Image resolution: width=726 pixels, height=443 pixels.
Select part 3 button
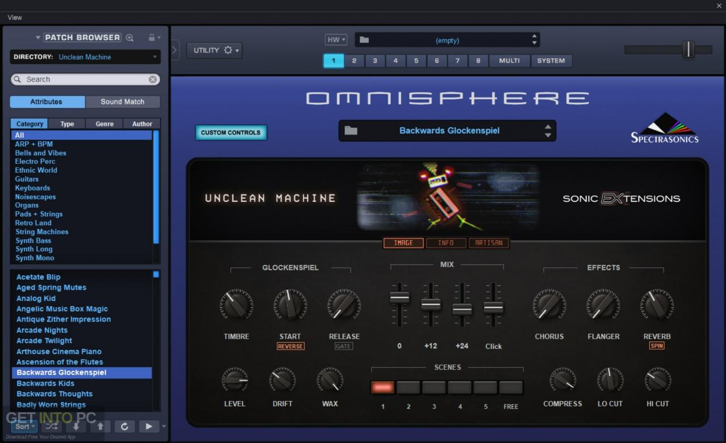(x=374, y=61)
